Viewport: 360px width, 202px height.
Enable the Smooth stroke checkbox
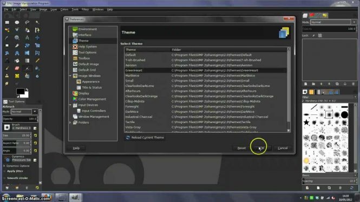(x=4, y=178)
